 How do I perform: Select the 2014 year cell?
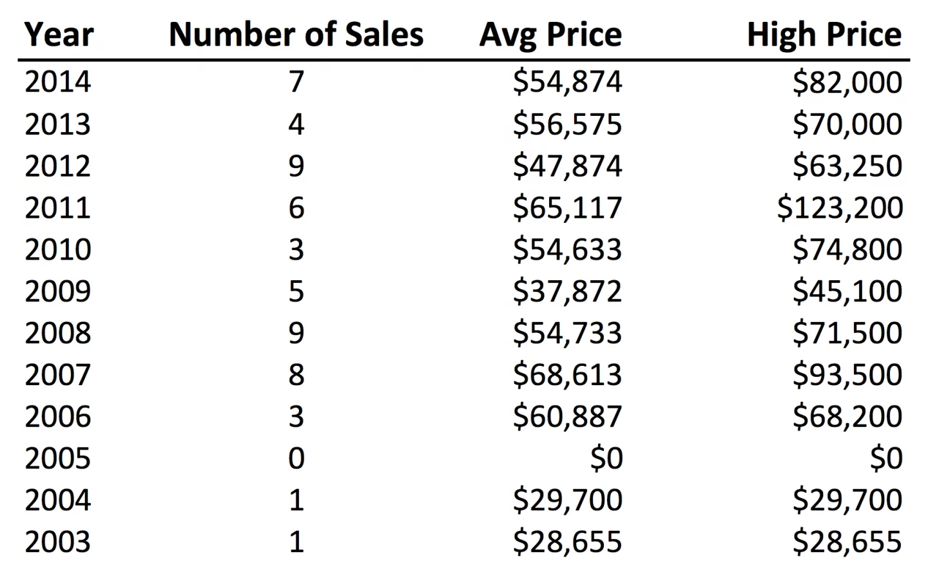(58, 82)
